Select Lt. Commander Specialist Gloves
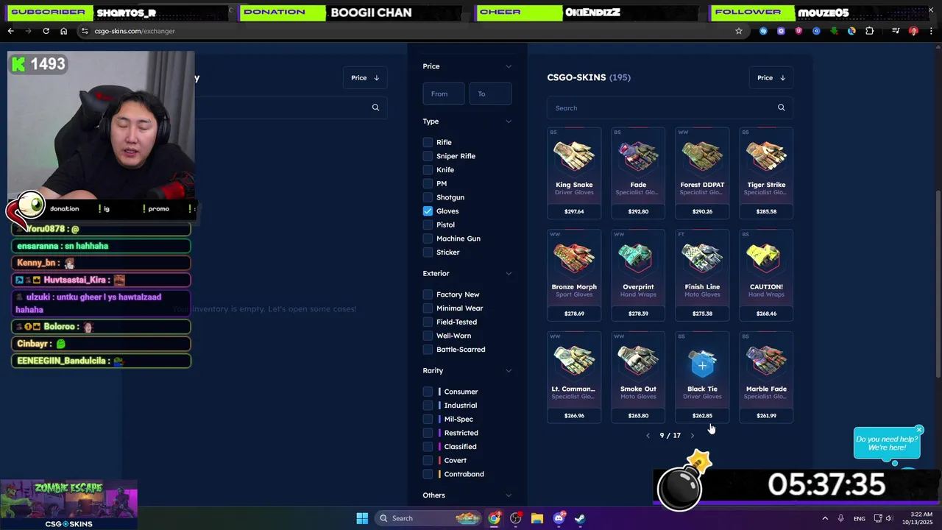The height and width of the screenshot is (530, 942). (574, 378)
